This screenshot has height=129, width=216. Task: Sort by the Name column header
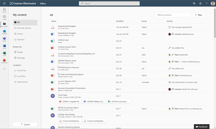coord(54,21)
